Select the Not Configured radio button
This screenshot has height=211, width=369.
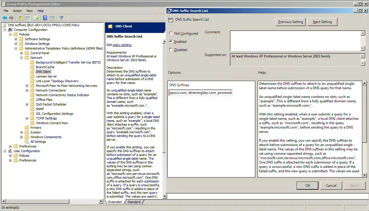[171, 33]
